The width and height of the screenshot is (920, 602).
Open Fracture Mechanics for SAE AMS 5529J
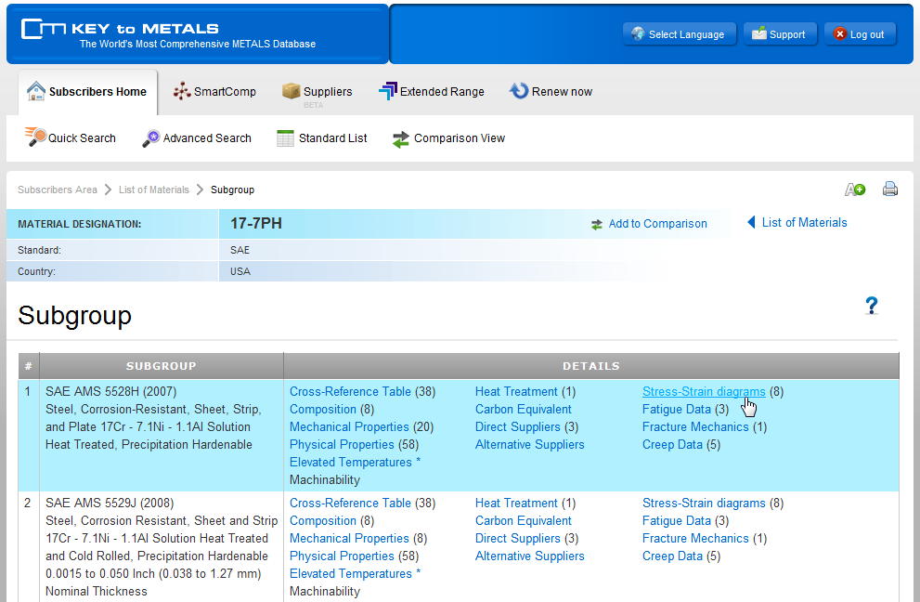coord(695,539)
